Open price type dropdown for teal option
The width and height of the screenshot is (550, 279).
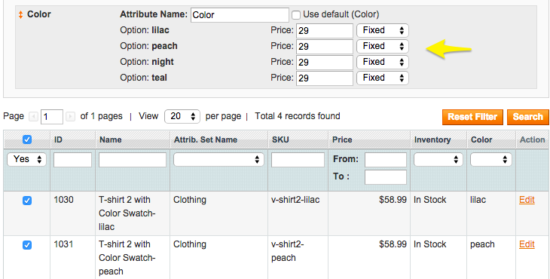click(383, 78)
